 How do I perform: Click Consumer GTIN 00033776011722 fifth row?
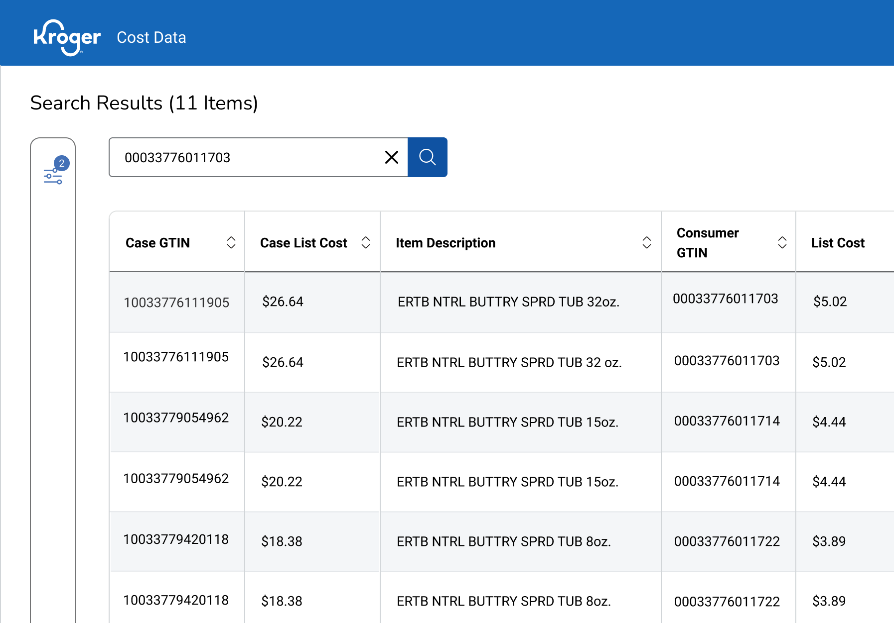click(x=727, y=541)
